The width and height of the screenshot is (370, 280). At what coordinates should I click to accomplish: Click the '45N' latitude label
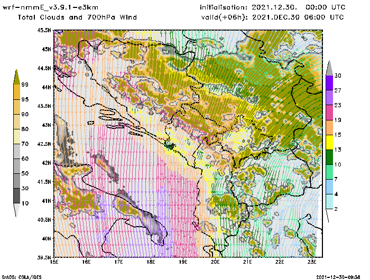point(47,49)
